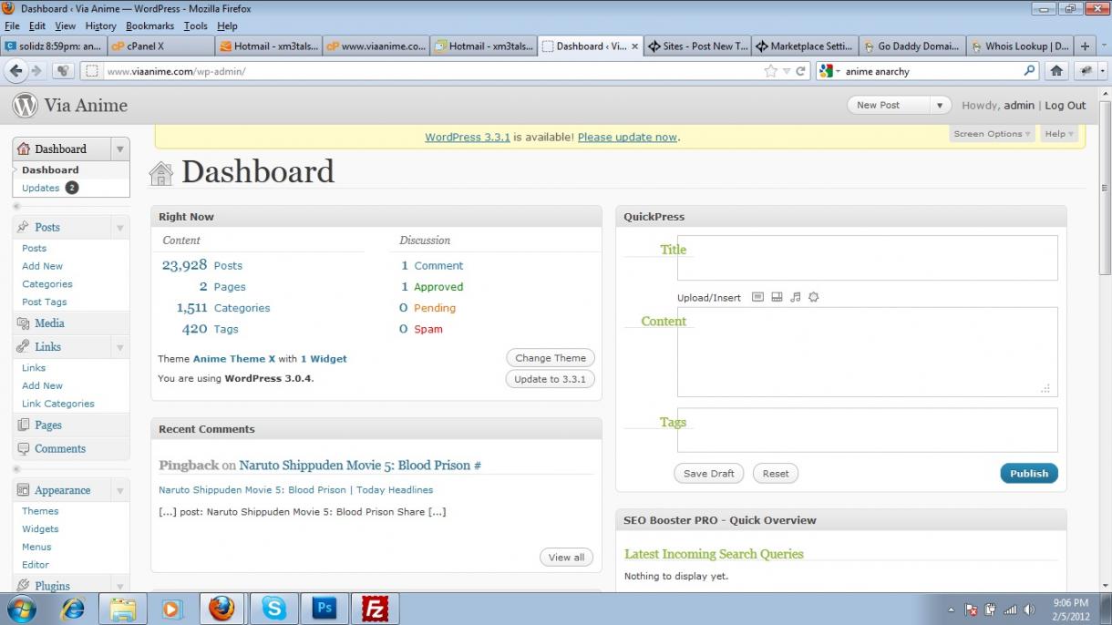Click the Please update now link

pyautogui.click(x=627, y=138)
